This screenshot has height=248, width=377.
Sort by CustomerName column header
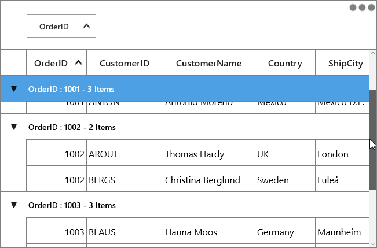click(209, 62)
